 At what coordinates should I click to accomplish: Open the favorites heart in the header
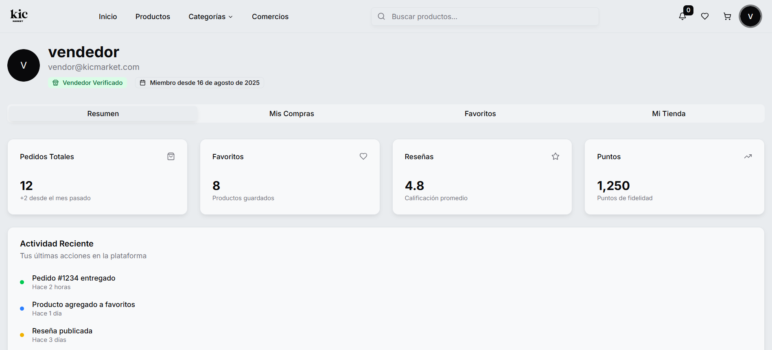click(x=705, y=16)
